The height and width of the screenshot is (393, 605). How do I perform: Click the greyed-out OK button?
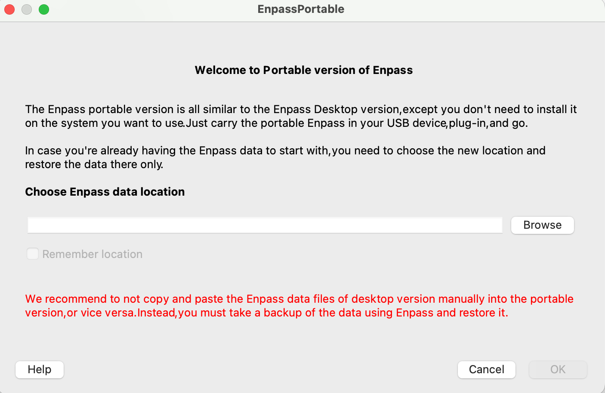(558, 370)
